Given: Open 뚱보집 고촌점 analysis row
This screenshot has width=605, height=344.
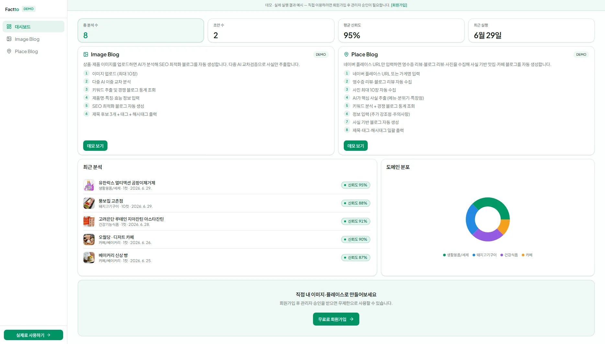Looking at the screenshot, I should click(x=227, y=203).
